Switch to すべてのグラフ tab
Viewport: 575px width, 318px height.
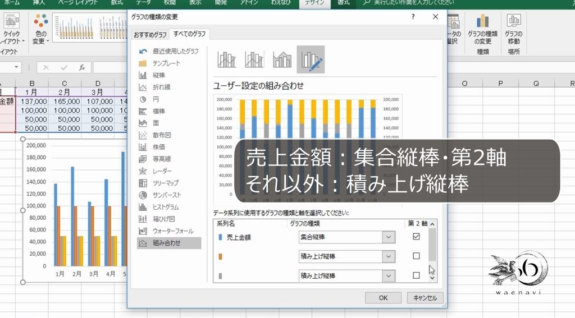click(x=190, y=34)
